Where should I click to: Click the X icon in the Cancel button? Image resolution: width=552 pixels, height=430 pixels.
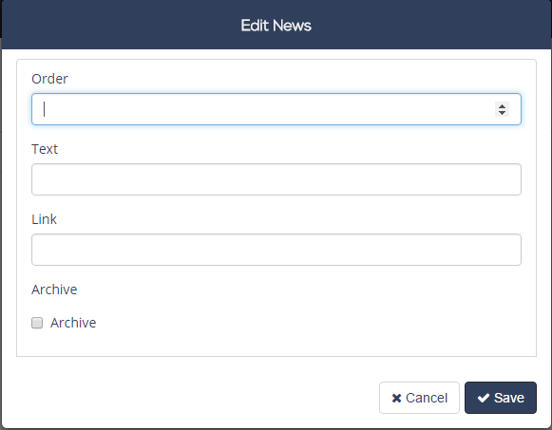pyautogui.click(x=396, y=398)
